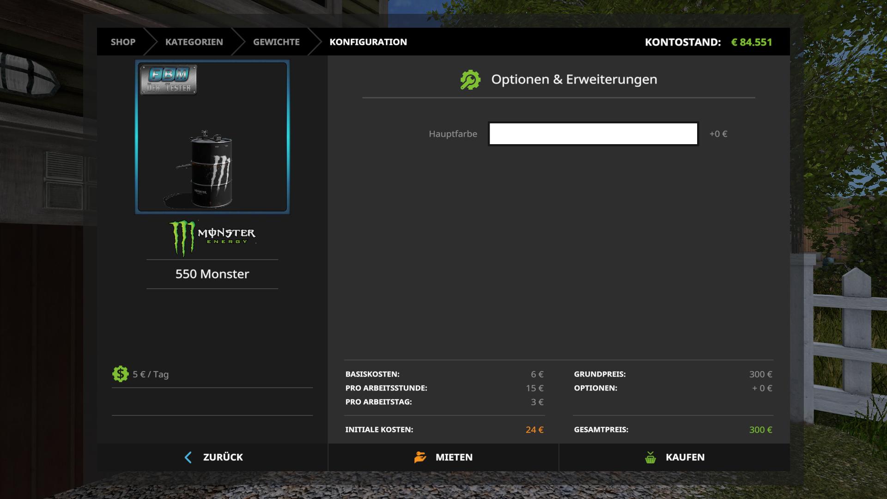Click the green dollar upkeep icon
887x499 pixels.
(x=120, y=374)
